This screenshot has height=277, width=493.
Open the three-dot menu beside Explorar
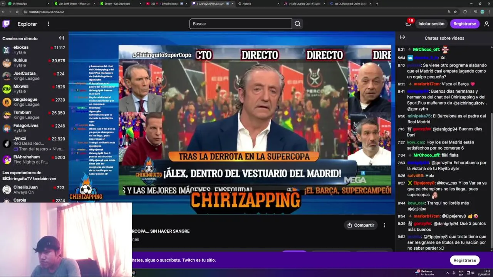point(49,24)
